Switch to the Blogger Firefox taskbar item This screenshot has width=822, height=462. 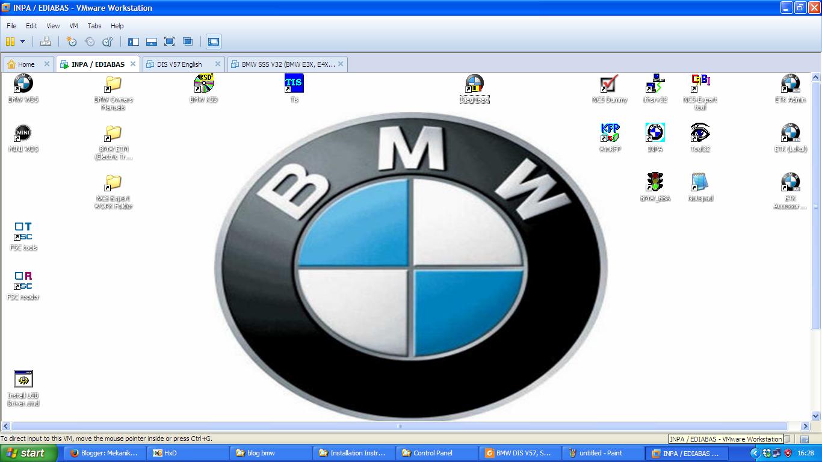point(105,453)
